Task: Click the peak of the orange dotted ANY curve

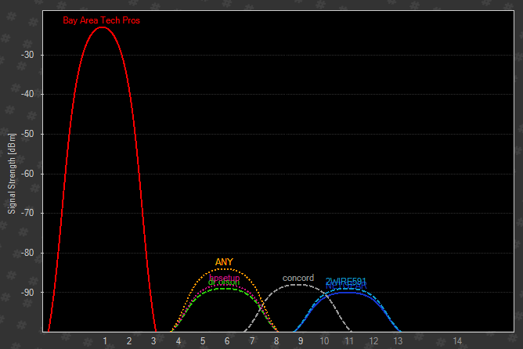Action: (225, 269)
